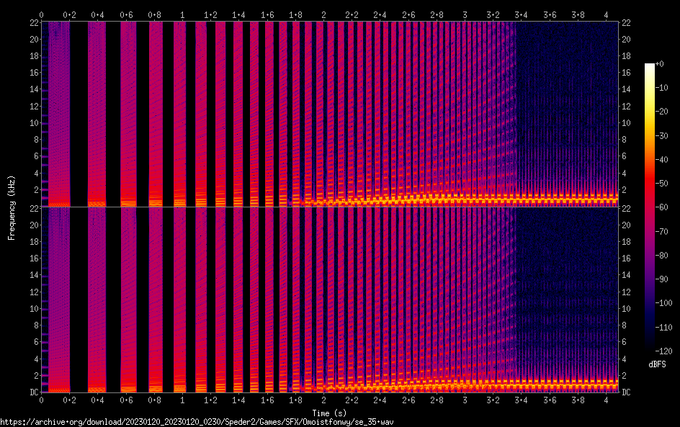The height and width of the screenshot is (427, 680).
Task: Pick the white top end of the color bar
Action: 650,66
